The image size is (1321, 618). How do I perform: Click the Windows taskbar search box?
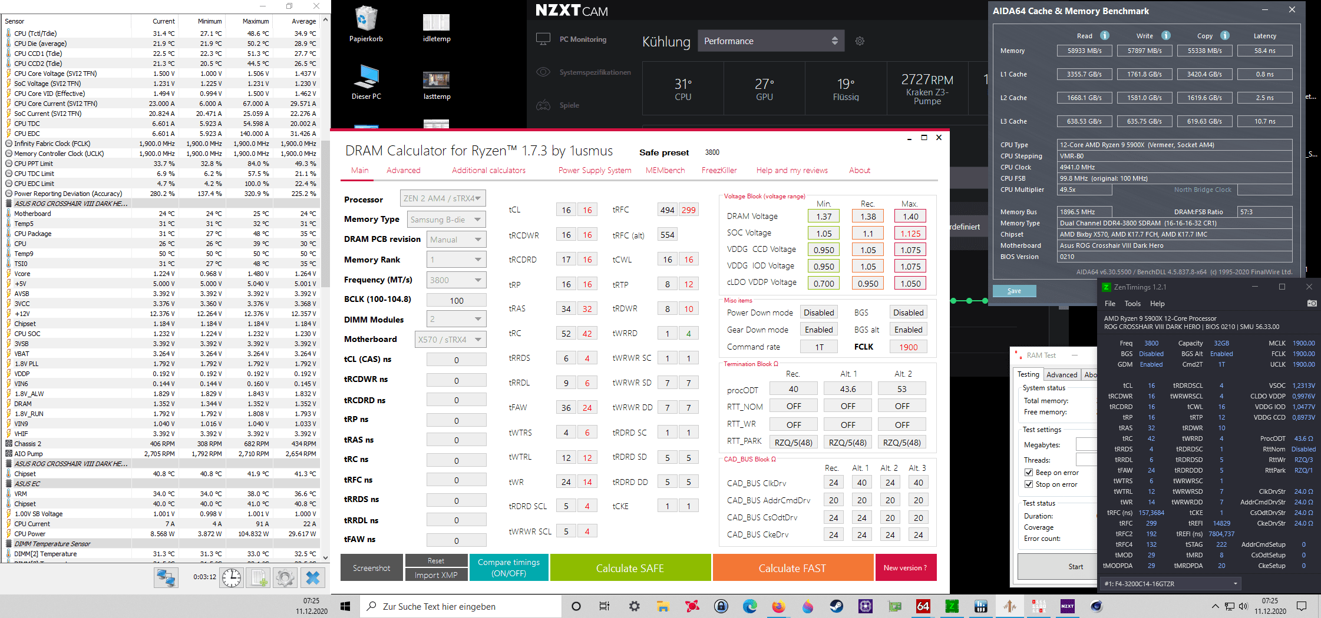[x=461, y=606]
